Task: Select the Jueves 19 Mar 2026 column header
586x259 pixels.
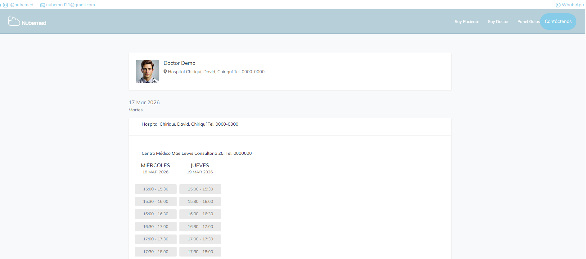Action: (x=200, y=168)
